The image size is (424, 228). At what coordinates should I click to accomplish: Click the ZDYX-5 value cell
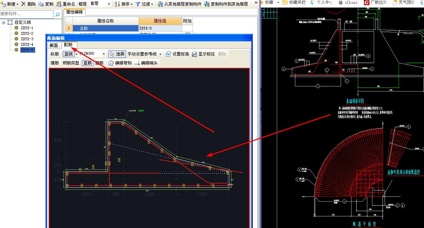pos(160,28)
